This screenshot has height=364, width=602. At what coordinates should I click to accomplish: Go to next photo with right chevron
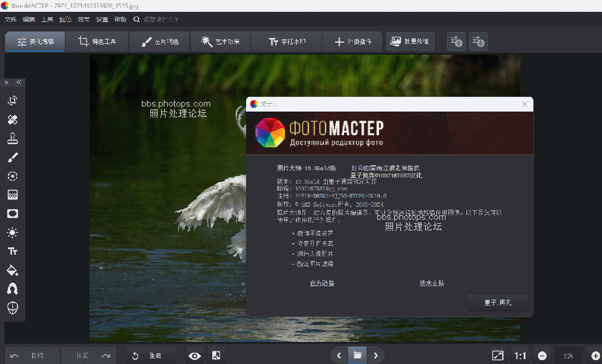tap(376, 356)
